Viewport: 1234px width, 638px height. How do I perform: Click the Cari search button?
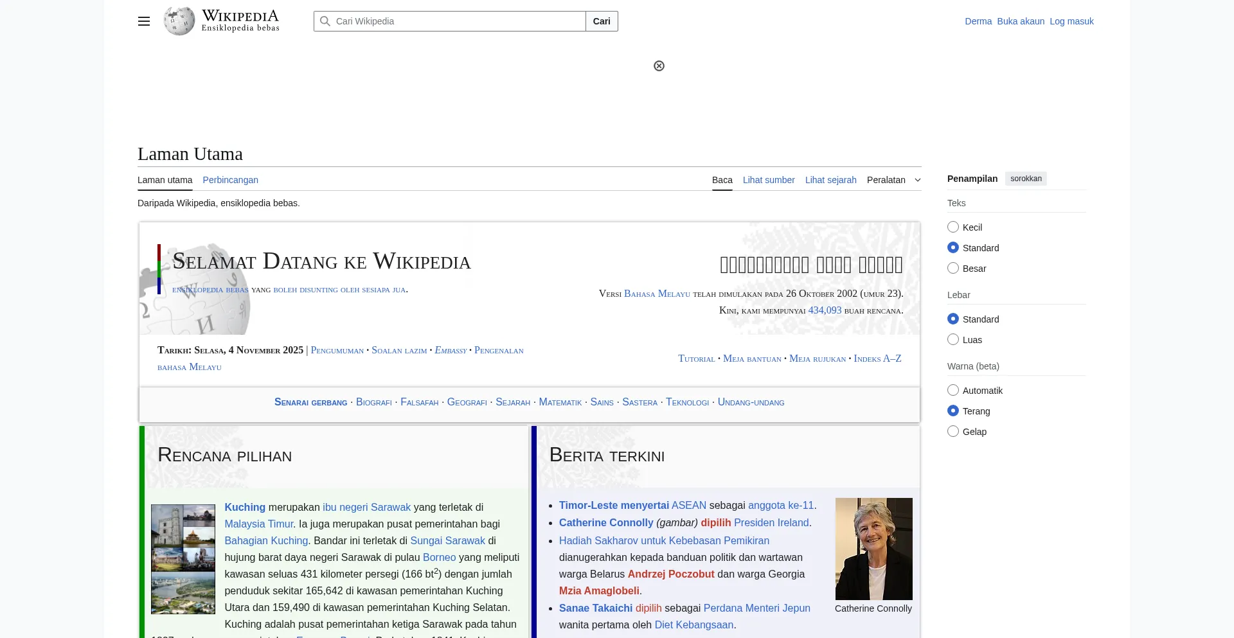(602, 21)
